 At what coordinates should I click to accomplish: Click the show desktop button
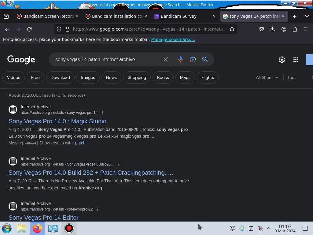(x=305, y=228)
